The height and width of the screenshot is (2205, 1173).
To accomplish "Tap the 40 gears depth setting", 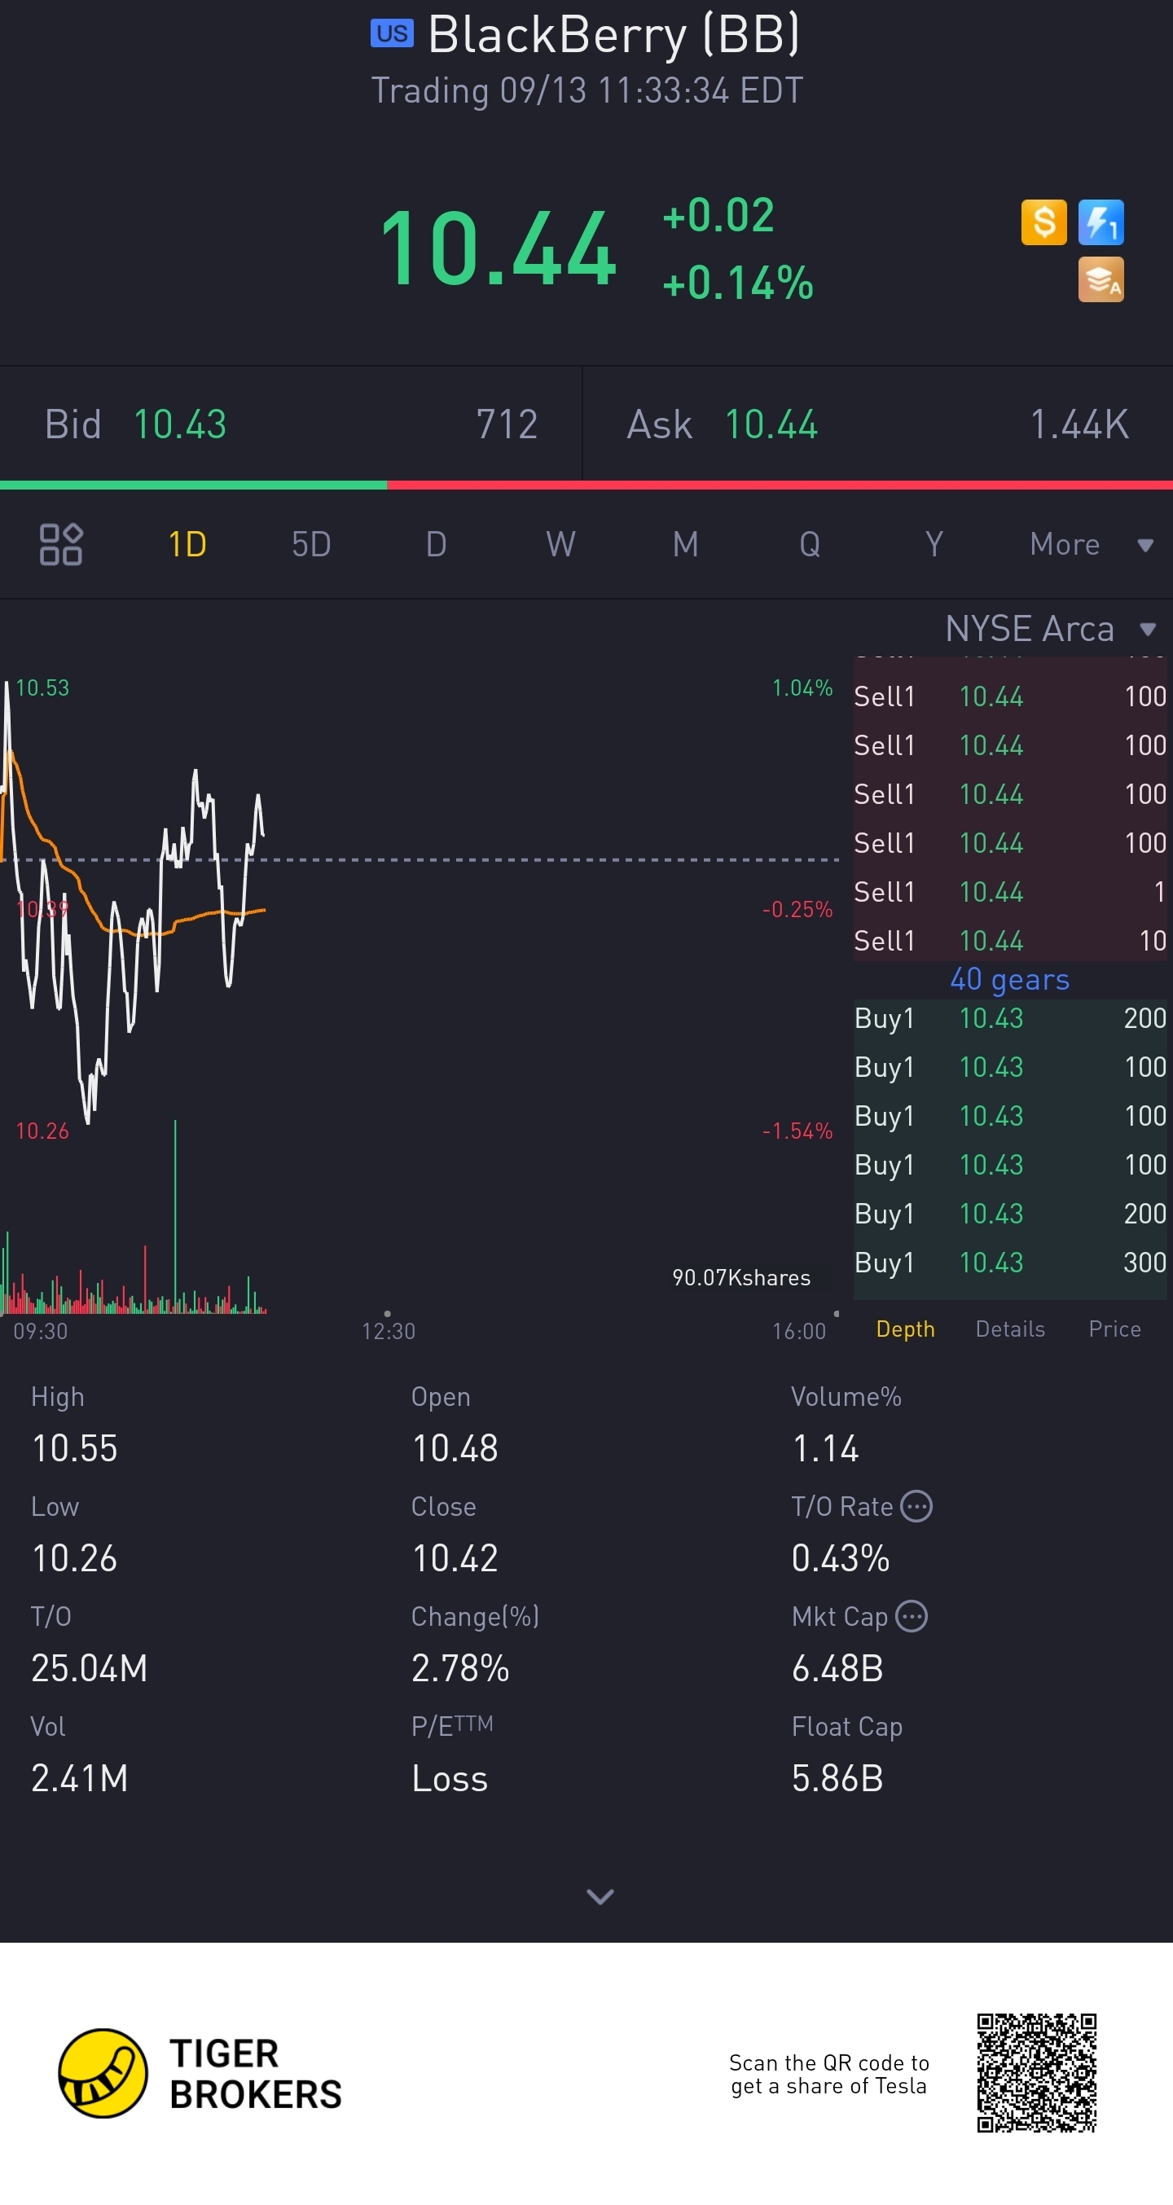I will tap(1009, 979).
